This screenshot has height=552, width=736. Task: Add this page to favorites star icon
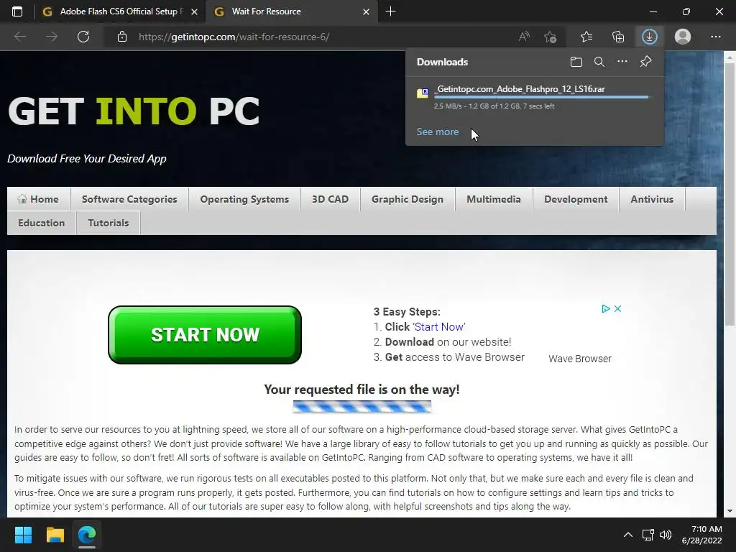coord(550,37)
